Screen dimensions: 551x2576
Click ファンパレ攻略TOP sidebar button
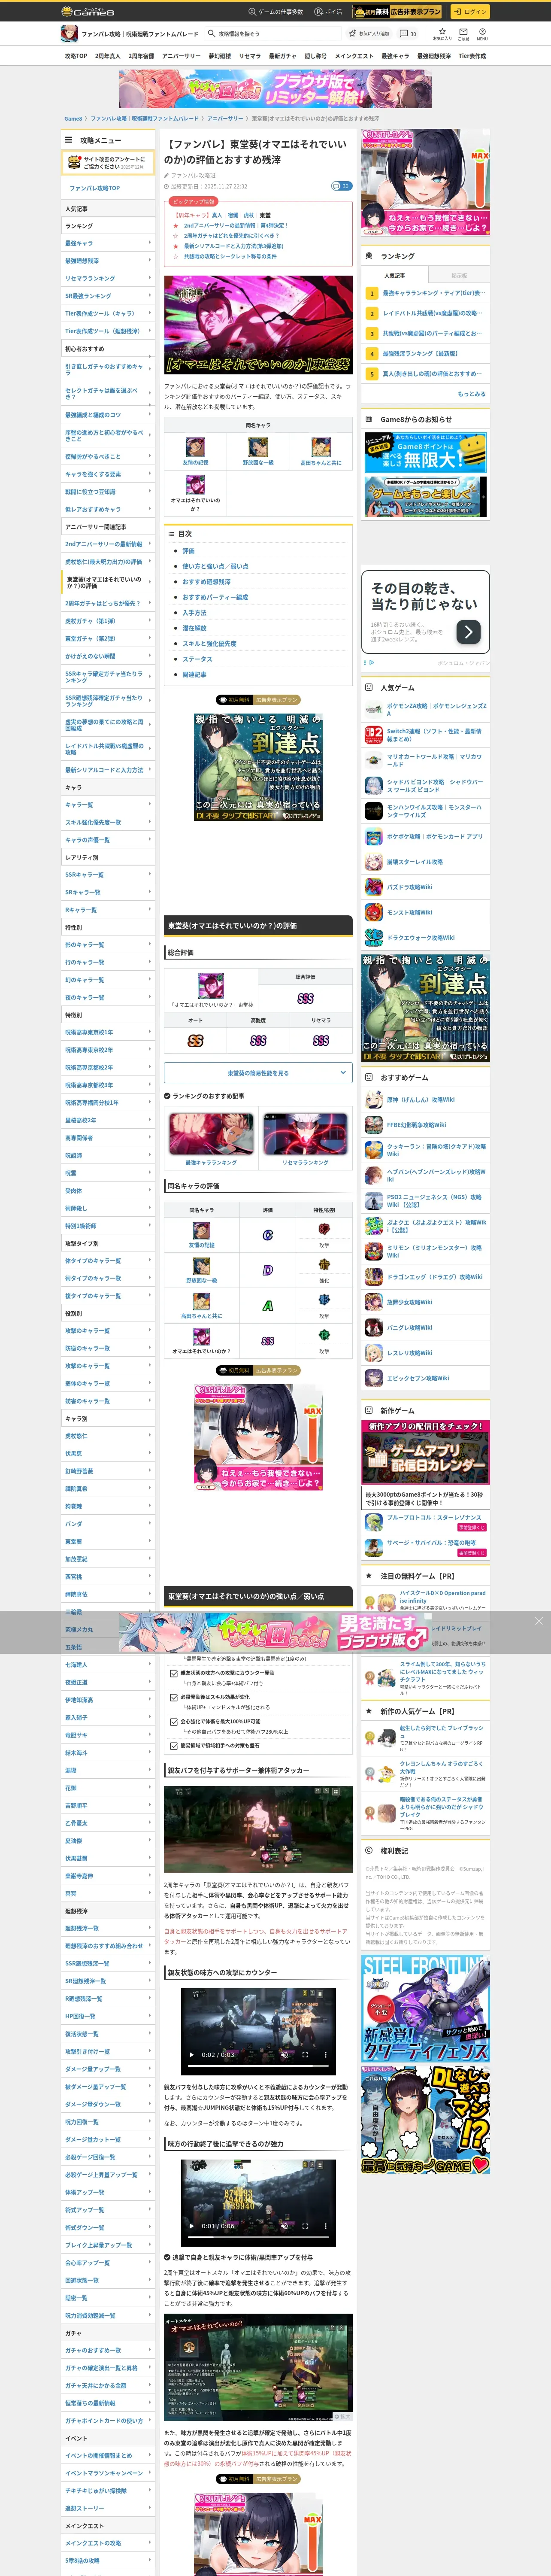point(108,187)
